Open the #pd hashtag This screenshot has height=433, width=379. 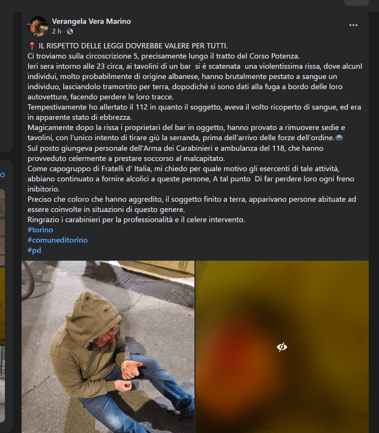(x=34, y=250)
